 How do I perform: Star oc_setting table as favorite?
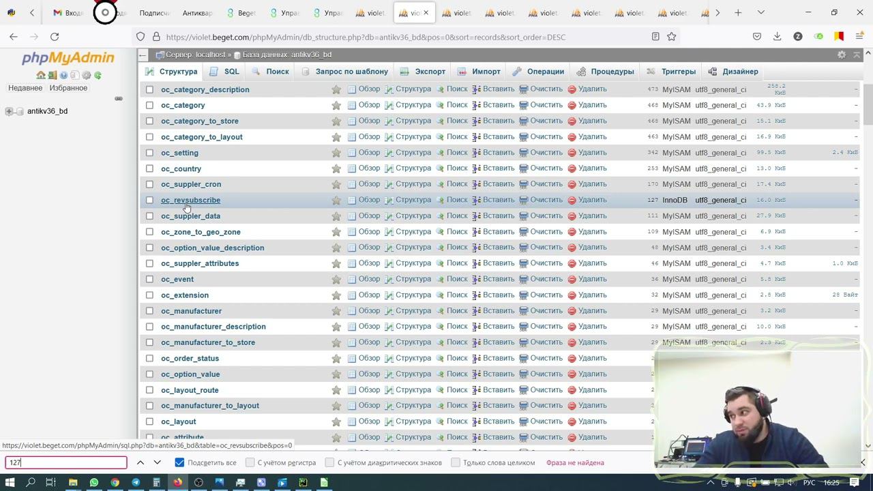tap(336, 153)
